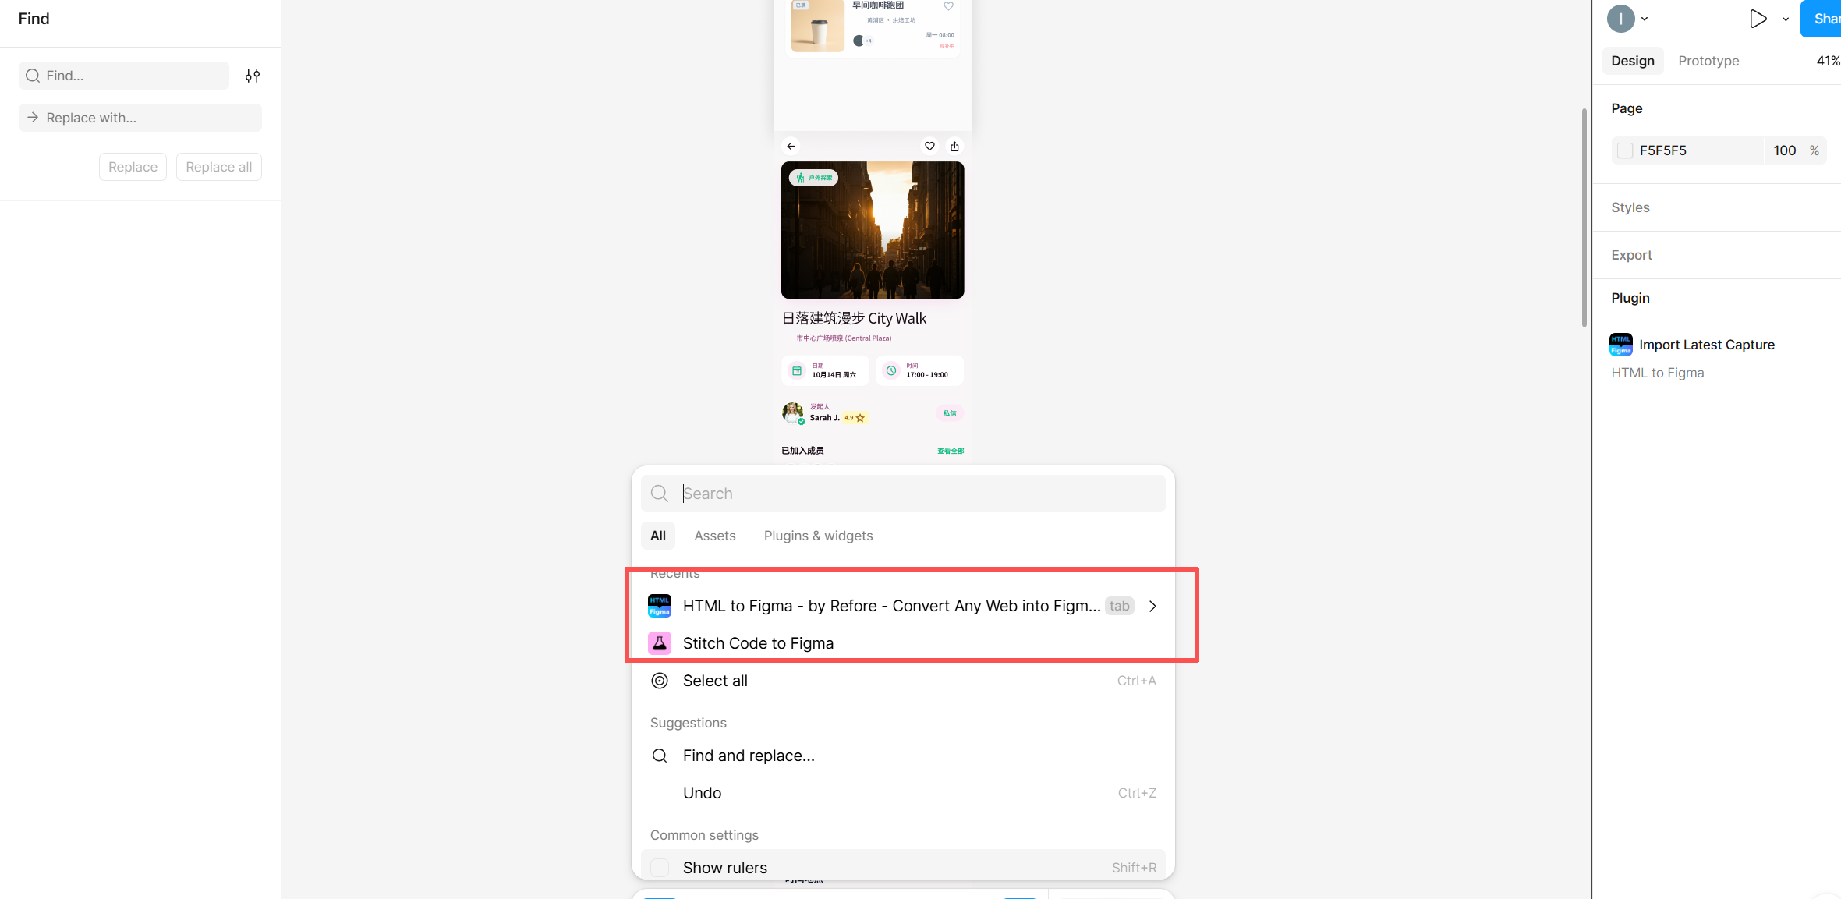
Task: Switch to the Prototype tab
Action: (1708, 61)
